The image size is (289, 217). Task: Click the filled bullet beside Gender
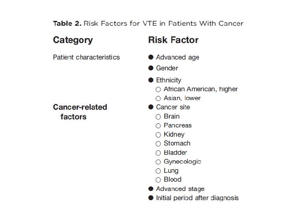[151, 68]
